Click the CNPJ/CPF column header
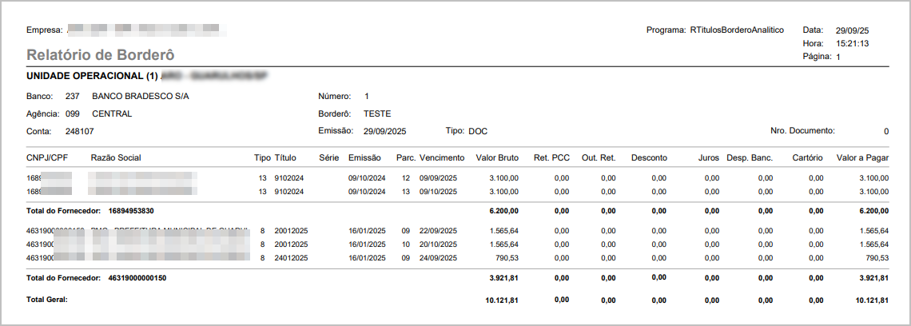The image size is (911, 326). (x=47, y=157)
